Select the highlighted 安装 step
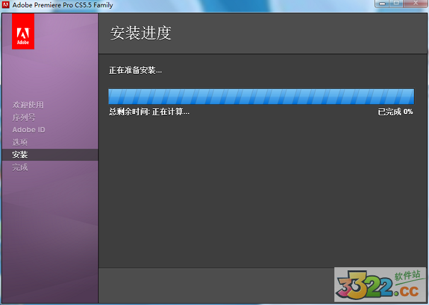 (50, 154)
